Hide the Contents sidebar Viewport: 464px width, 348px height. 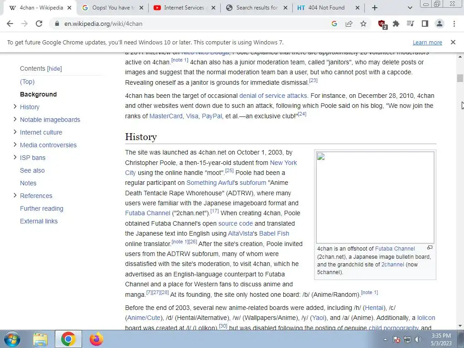[x=55, y=69]
